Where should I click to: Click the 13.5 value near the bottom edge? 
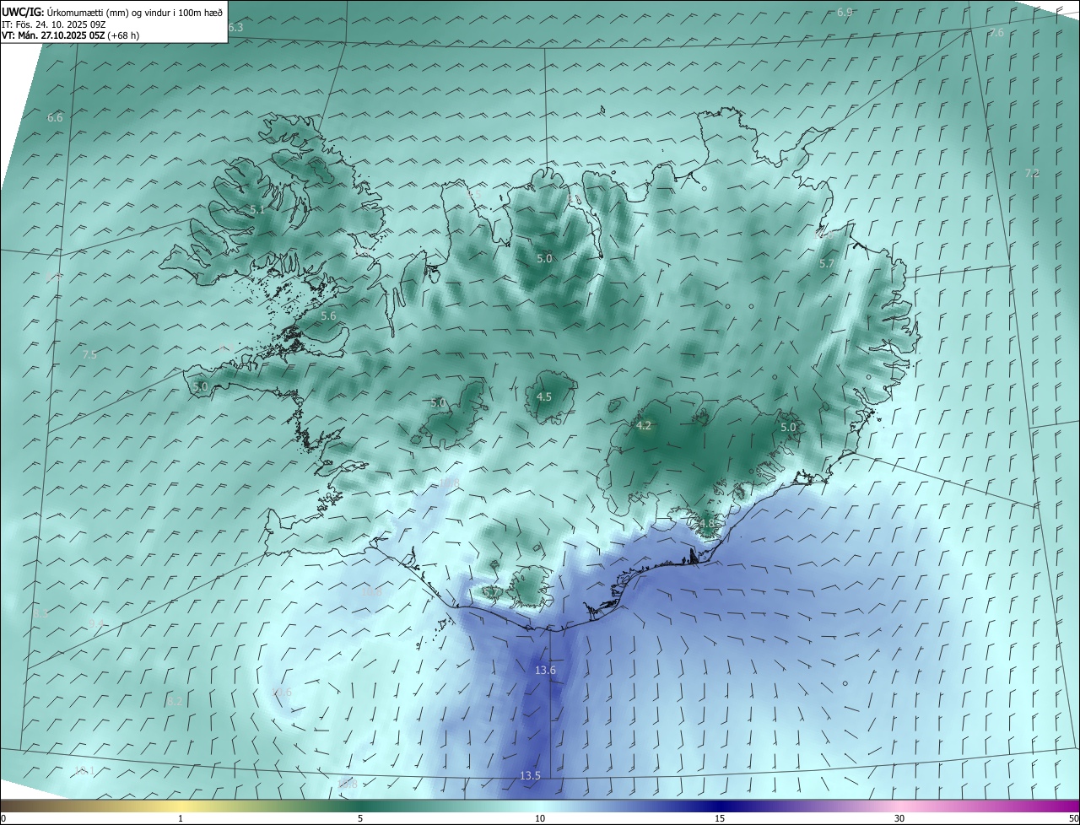click(530, 775)
